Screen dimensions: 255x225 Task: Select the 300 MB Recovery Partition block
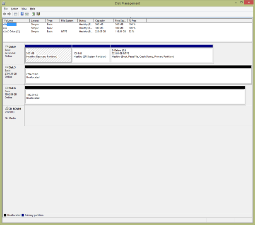click(48, 55)
